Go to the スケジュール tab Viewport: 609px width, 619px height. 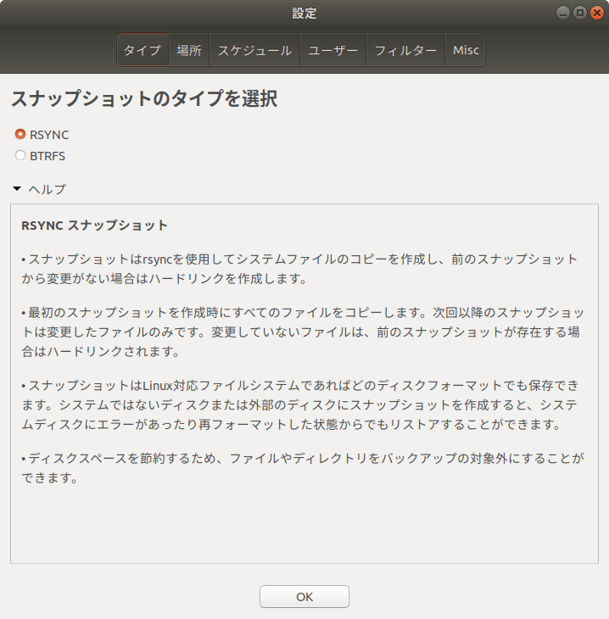click(x=254, y=50)
